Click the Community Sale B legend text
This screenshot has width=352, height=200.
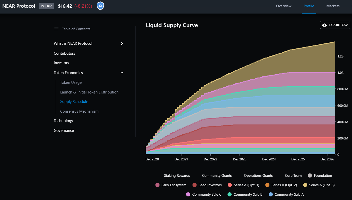click(248, 194)
